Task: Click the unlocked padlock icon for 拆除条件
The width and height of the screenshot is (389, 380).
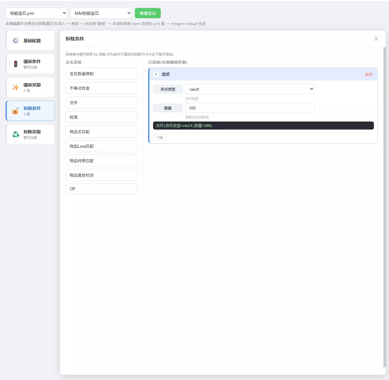Action: click(16, 111)
